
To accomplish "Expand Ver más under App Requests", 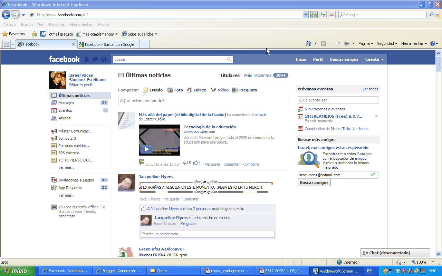I will (66, 195).
